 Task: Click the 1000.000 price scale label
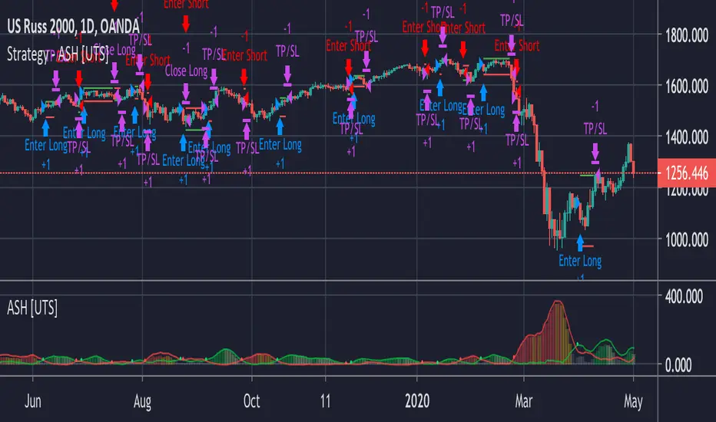coord(687,239)
